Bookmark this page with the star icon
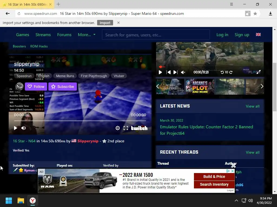This screenshot has width=277, height=207. point(255,13)
